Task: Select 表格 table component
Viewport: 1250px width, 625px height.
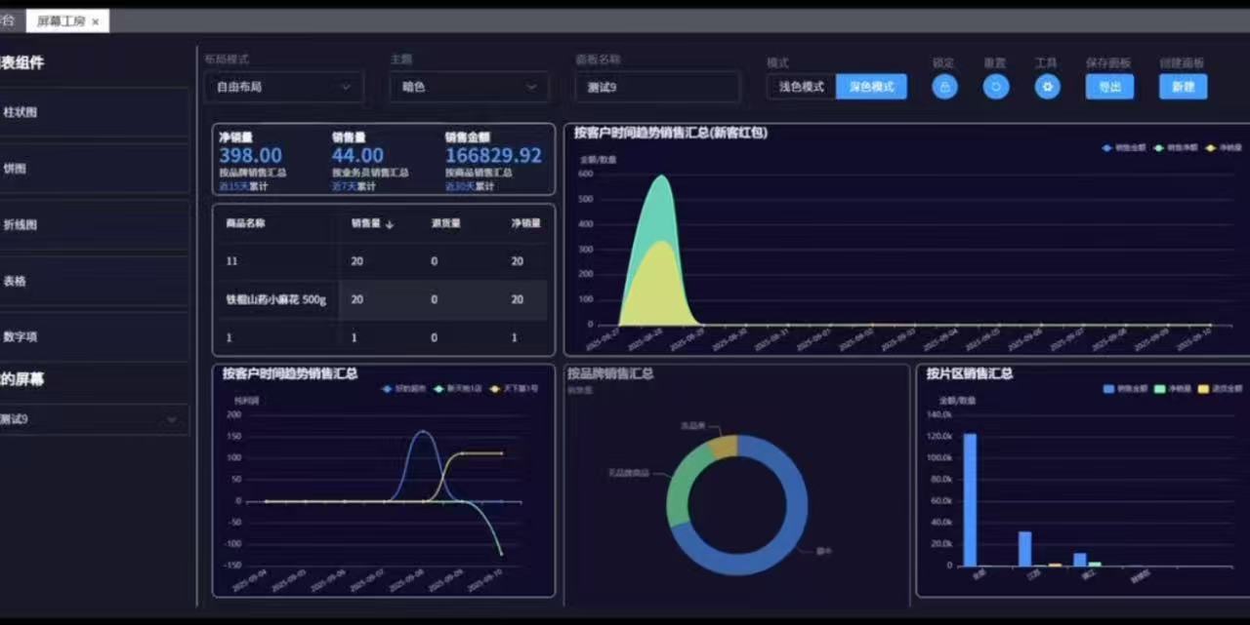Action: (x=94, y=281)
